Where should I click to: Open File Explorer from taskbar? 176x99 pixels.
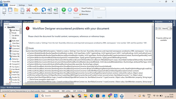[85, 96]
